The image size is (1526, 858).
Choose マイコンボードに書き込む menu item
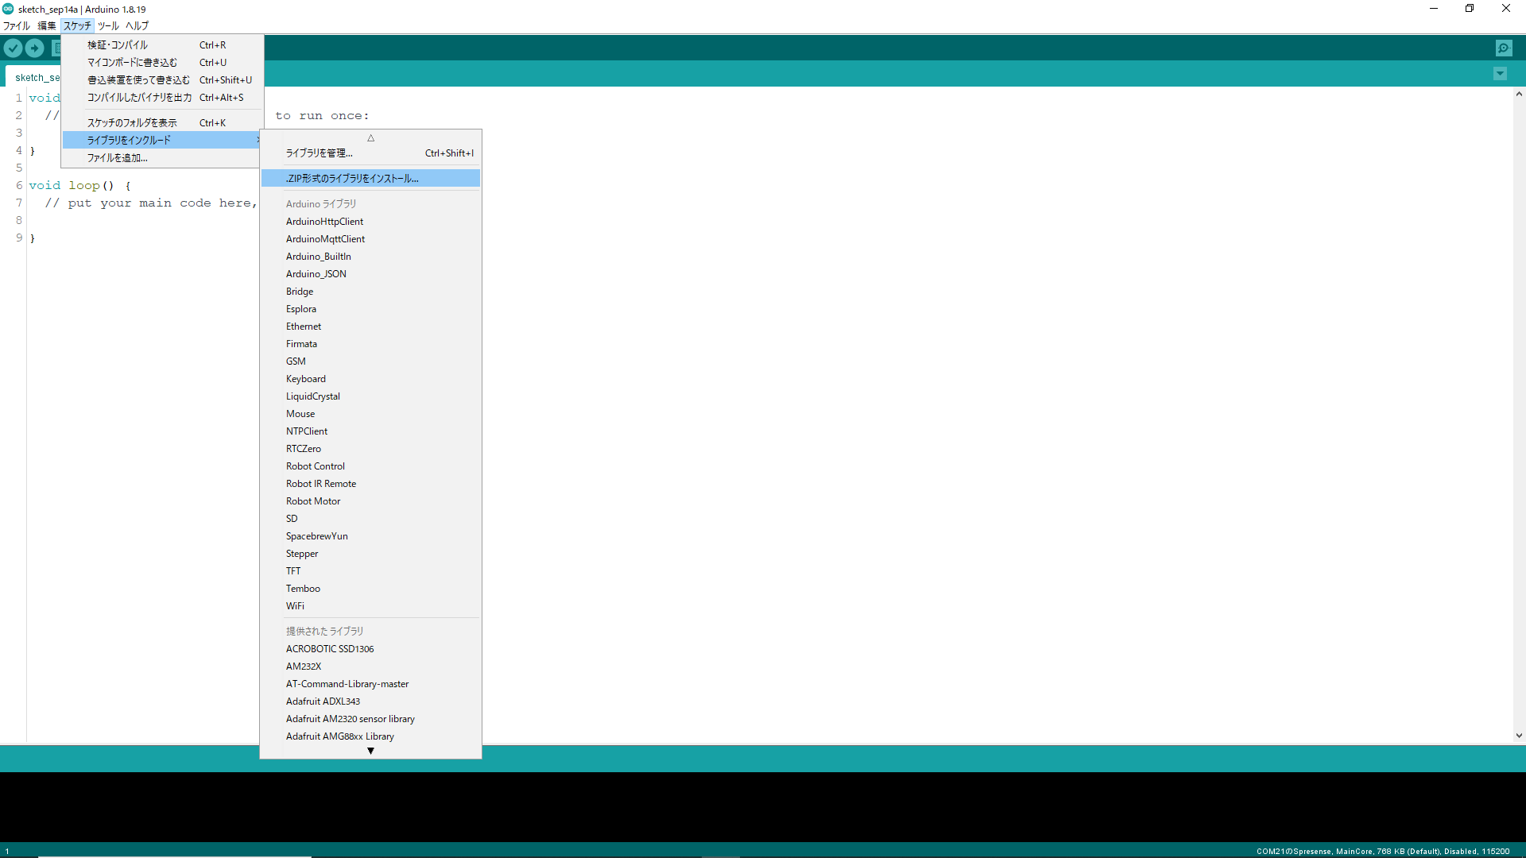tap(132, 63)
